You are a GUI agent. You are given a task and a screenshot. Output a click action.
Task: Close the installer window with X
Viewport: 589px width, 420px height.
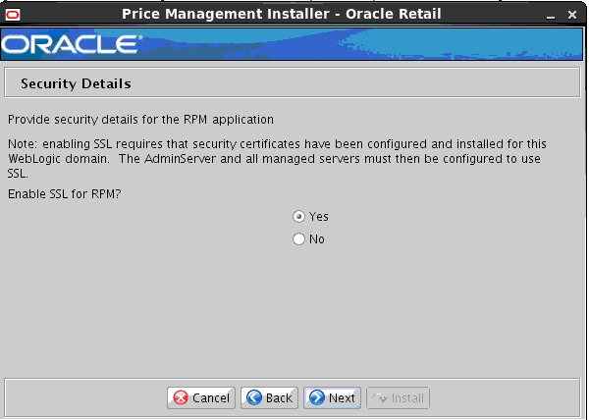(x=572, y=15)
